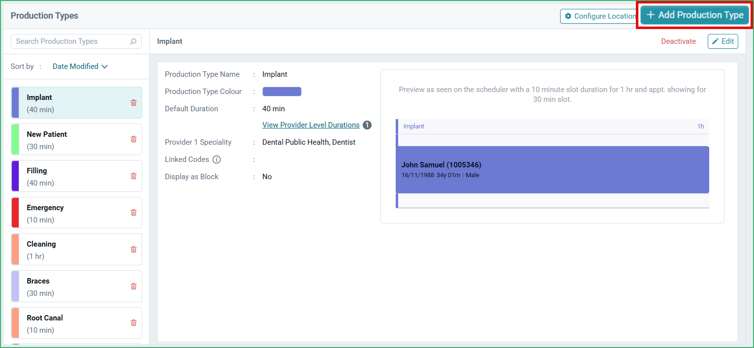Deactivate the Implant production type
This screenshot has width=754, height=348.
click(x=678, y=41)
